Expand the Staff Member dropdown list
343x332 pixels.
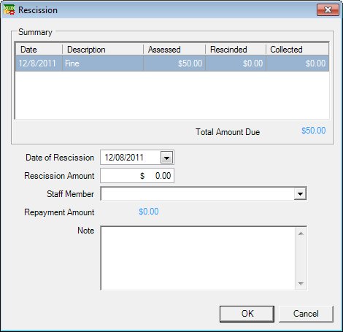click(x=300, y=194)
